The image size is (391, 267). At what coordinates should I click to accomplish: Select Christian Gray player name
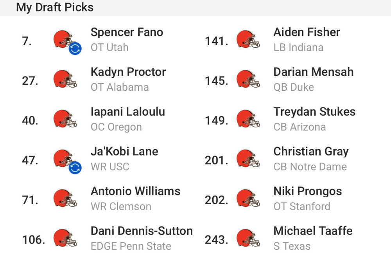[x=311, y=152]
